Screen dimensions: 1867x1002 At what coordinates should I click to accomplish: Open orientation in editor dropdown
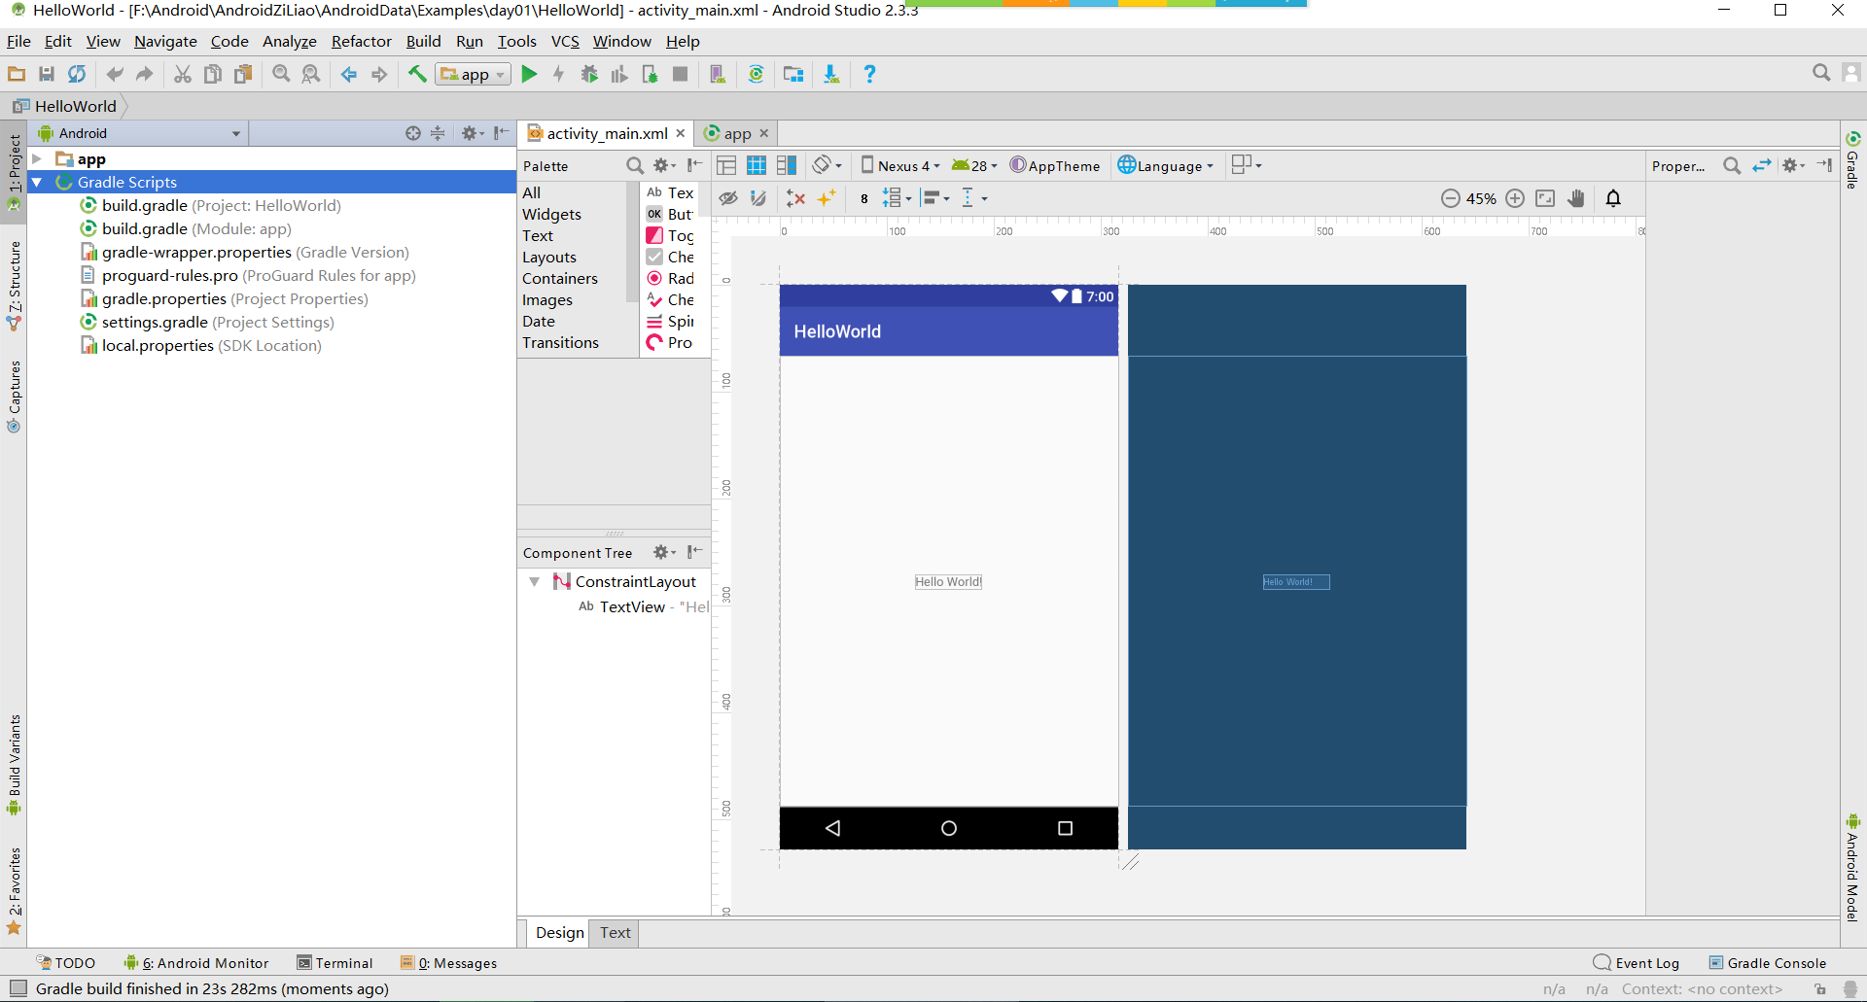(x=828, y=165)
